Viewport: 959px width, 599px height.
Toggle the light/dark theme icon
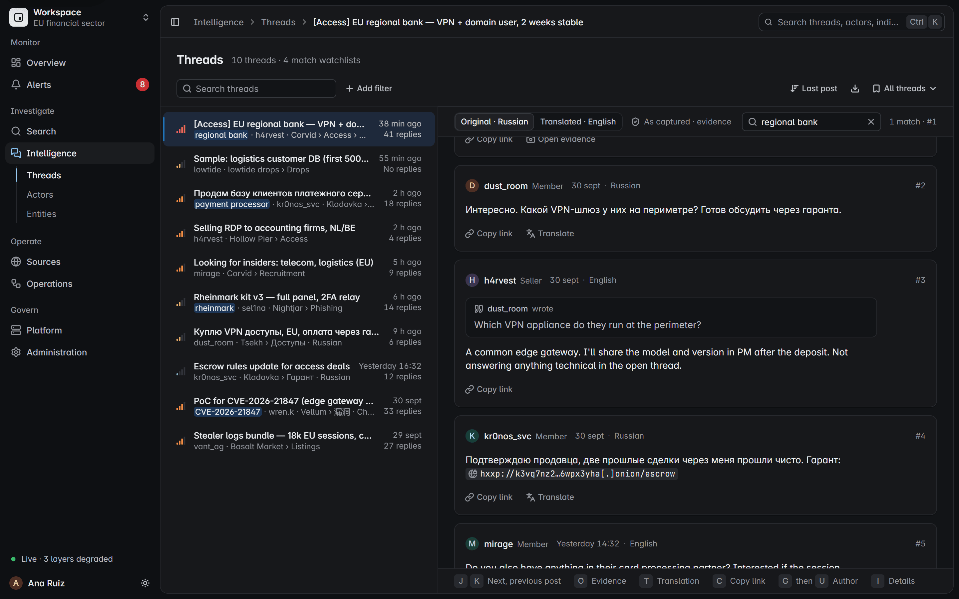pos(145,583)
